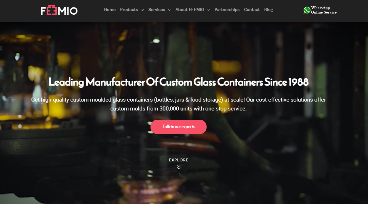368x204 pixels.
Task: Click the WhatsApp Online Service text link
Action: 324,10
